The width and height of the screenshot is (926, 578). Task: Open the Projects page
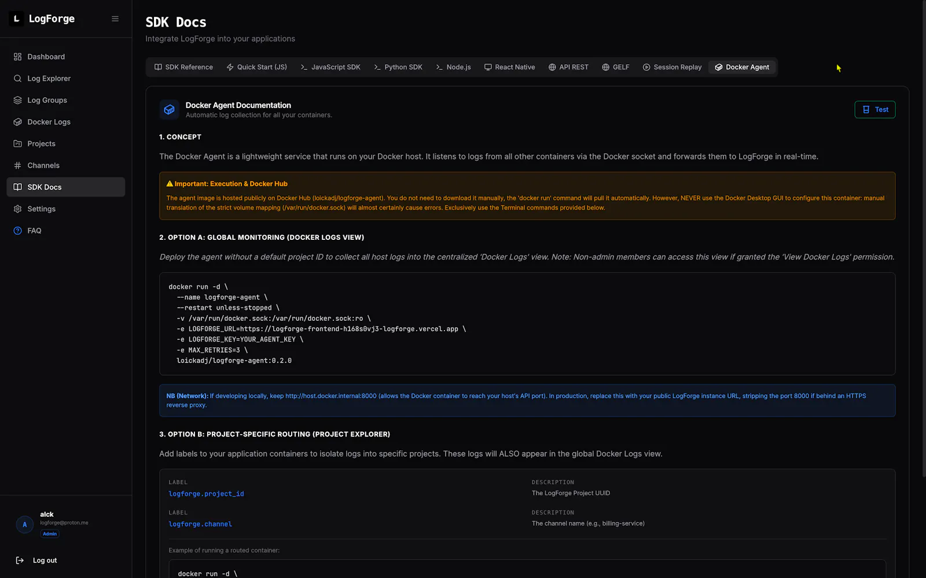pyautogui.click(x=65, y=144)
